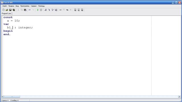Click the gray X delete icon in toolbar
The width and height of the screenshot is (182, 102).
click(x=71, y=10)
